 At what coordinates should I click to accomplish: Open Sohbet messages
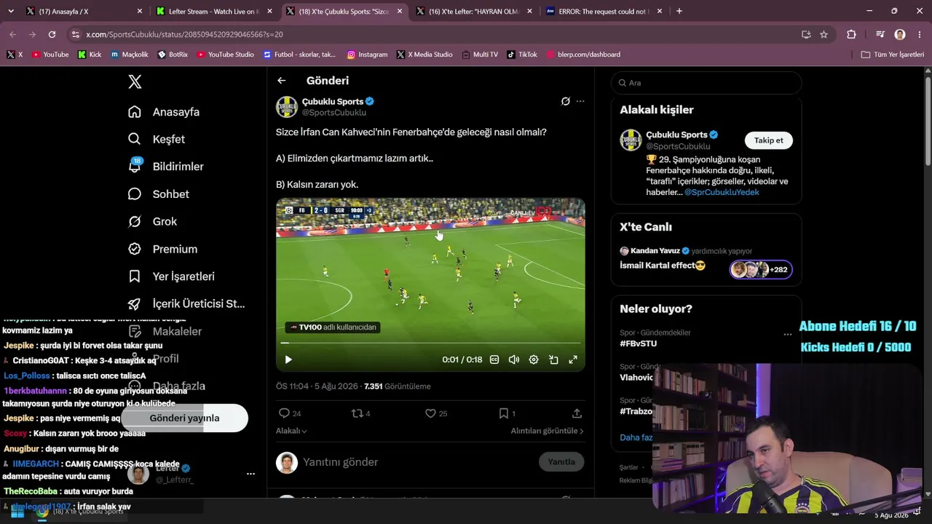pos(159,194)
